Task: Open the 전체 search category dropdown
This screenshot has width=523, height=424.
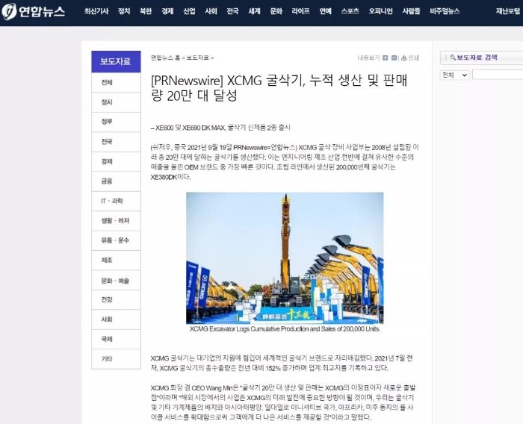Action: [454, 75]
